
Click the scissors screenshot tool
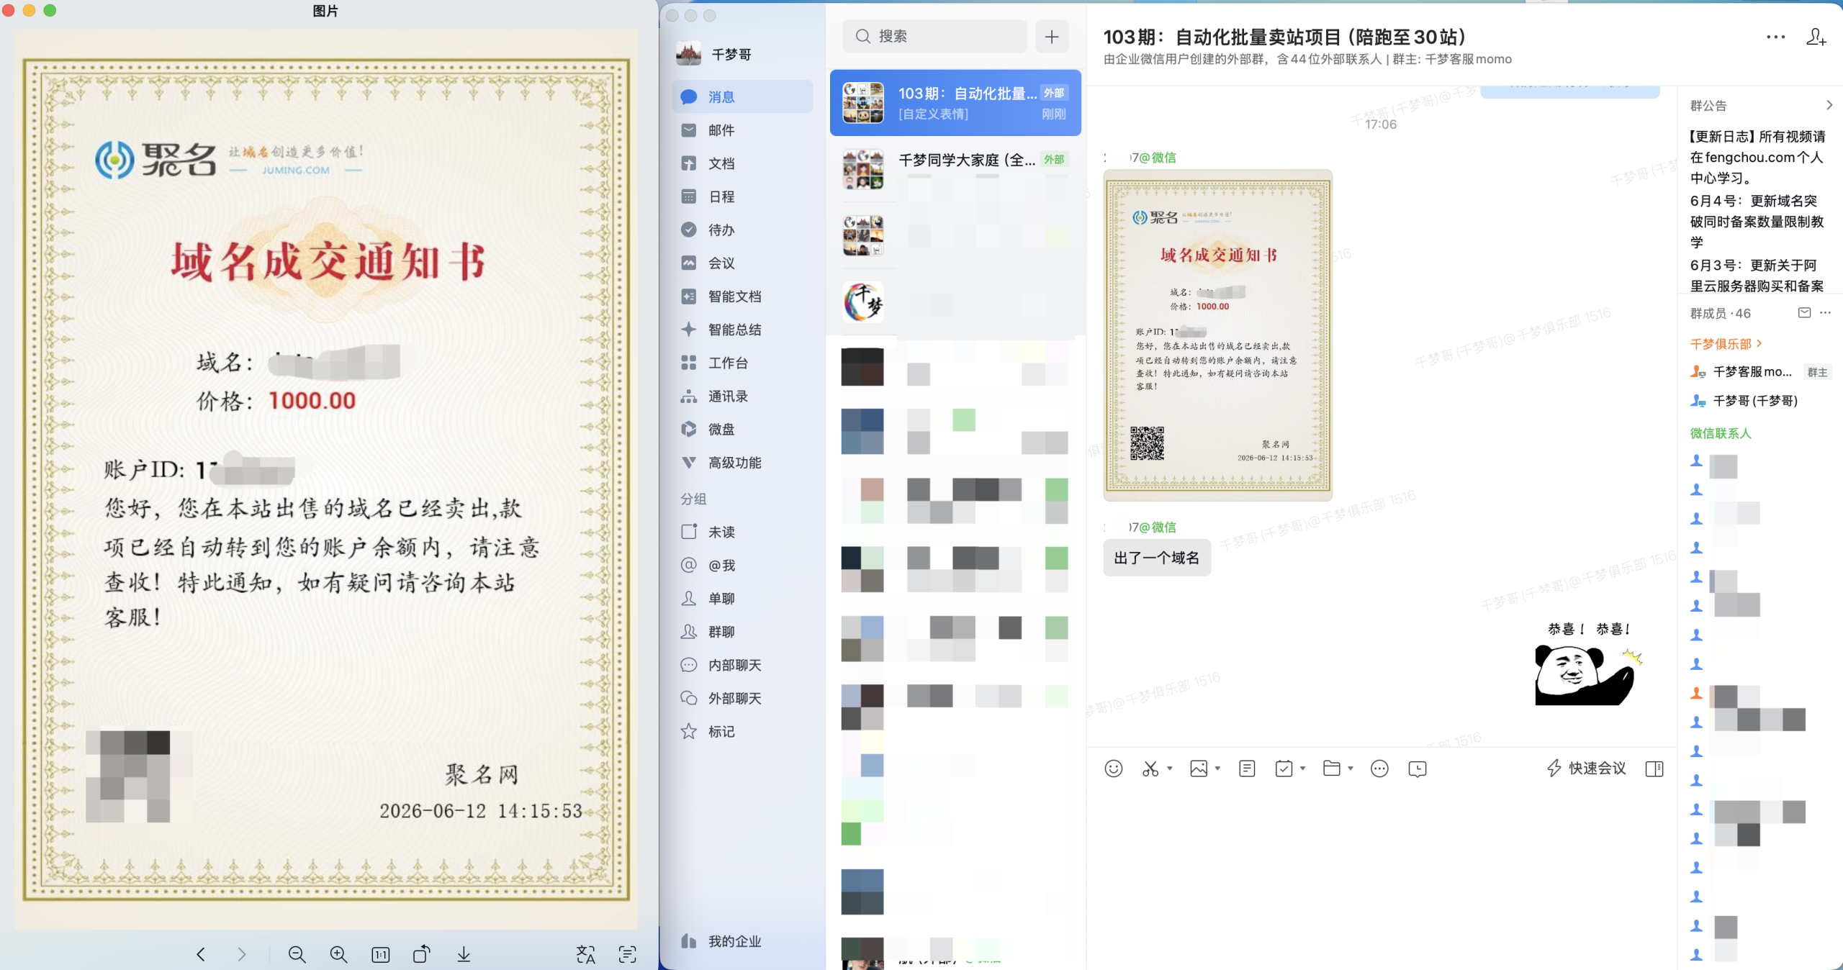pos(1150,769)
